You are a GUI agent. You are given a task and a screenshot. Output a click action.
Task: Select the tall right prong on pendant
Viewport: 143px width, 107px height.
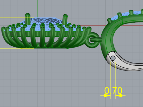(x=65, y=19)
